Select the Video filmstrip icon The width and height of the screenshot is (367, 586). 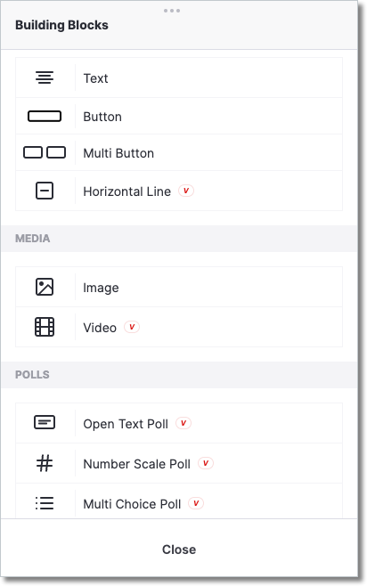pyautogui.click(x=45, y=327)
